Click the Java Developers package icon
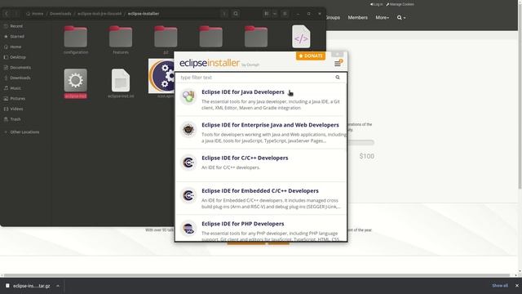The image size is (522, 294). [x=188, y=96]
